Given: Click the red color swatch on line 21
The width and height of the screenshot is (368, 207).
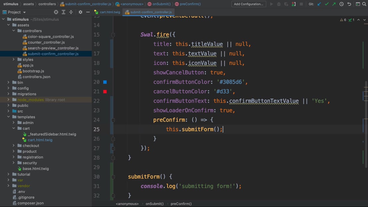Looking at the screenshot, I should [105, 92].
